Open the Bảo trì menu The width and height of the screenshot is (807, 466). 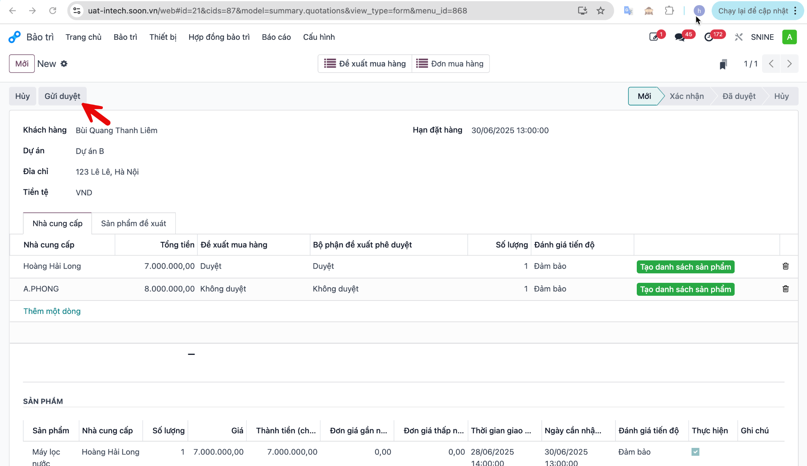(x=125, y=37)
